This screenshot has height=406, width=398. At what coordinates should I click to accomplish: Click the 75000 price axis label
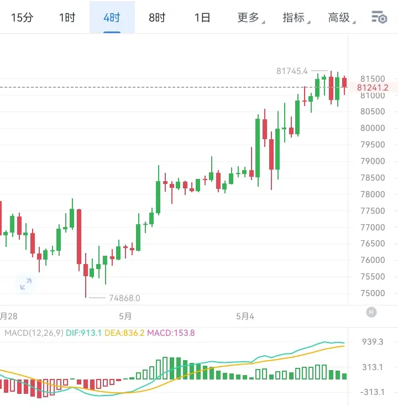[373, 293]
